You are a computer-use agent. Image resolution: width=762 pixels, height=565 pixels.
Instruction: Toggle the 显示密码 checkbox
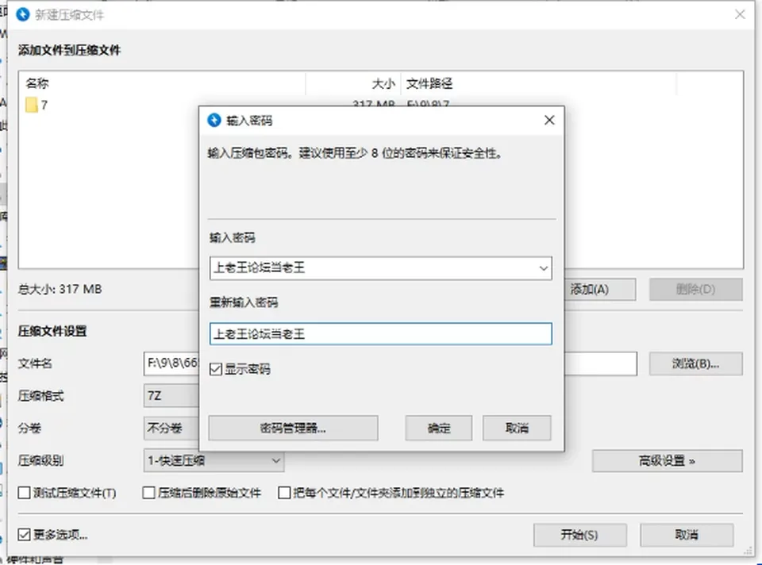click(x=216, y=369)
